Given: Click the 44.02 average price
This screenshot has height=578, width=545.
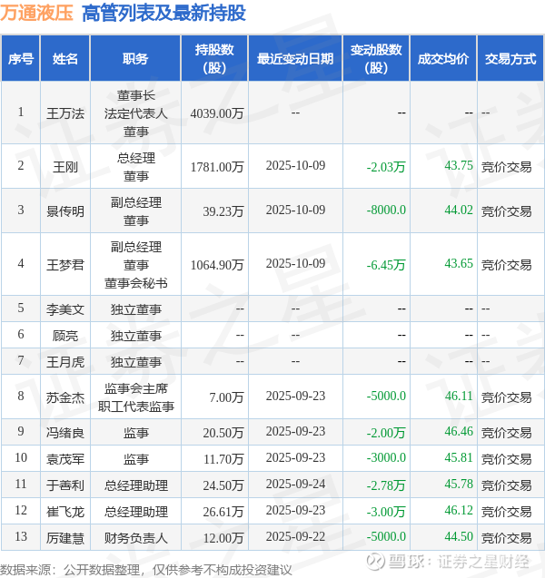Looking at the screenshot, I should point(459,210).
